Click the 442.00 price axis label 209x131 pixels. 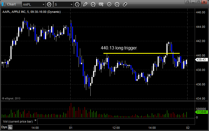200,41
